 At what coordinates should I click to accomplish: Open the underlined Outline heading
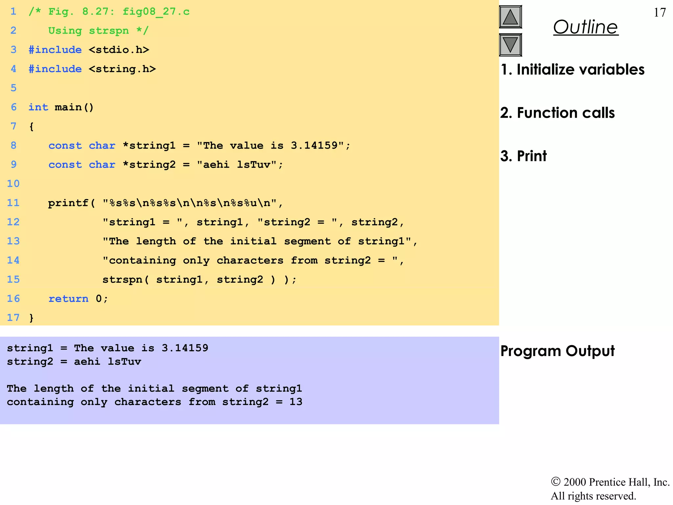pyautogui.click(x=586, y=27)
